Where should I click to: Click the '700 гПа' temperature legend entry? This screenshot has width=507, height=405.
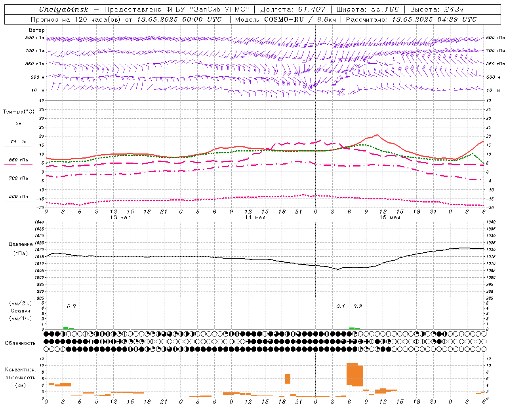[x=19, y=178]
